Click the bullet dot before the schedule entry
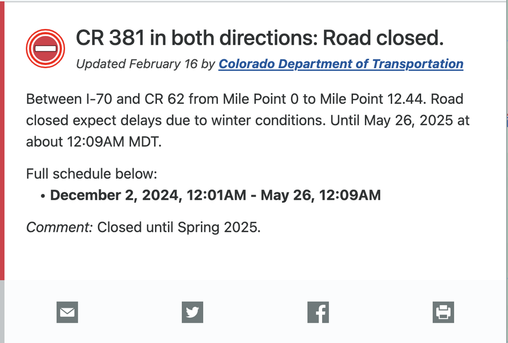 point(43,196)
